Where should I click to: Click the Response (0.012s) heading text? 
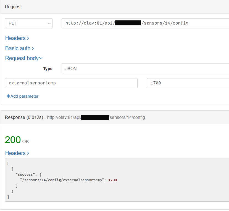(24, 117)
